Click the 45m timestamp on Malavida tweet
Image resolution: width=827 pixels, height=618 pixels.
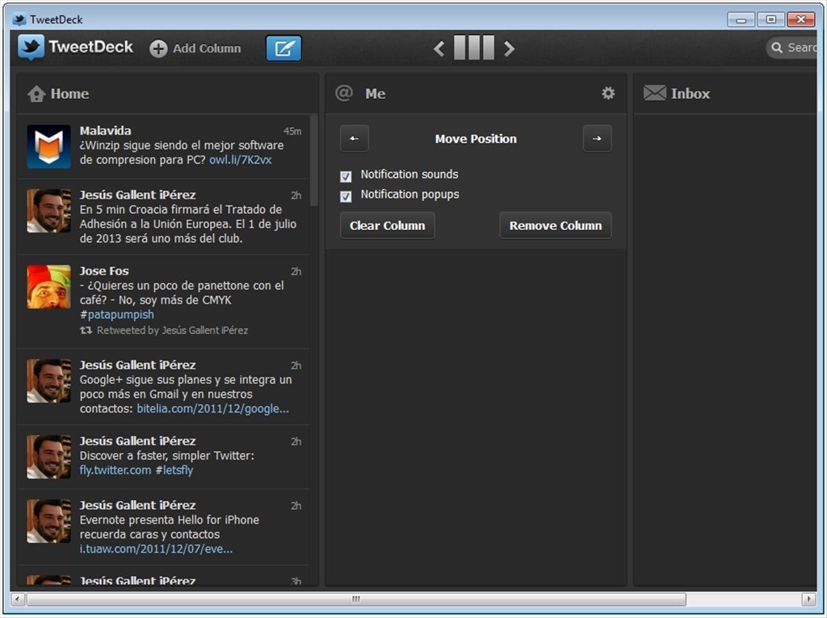pos(292,132)
